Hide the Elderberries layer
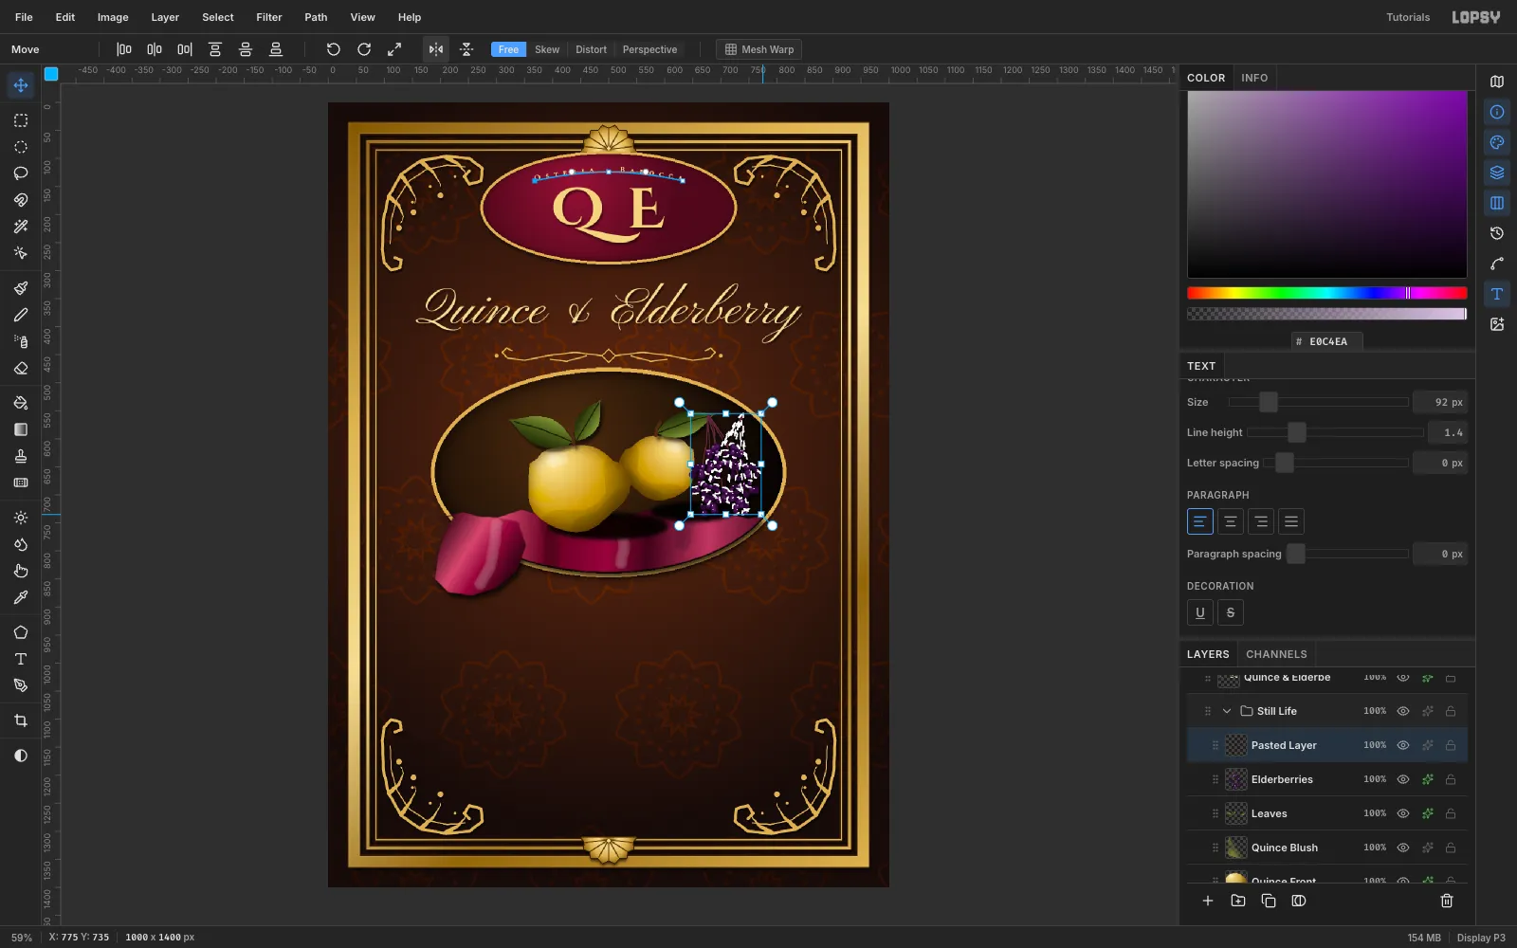 coord(1403,779)
